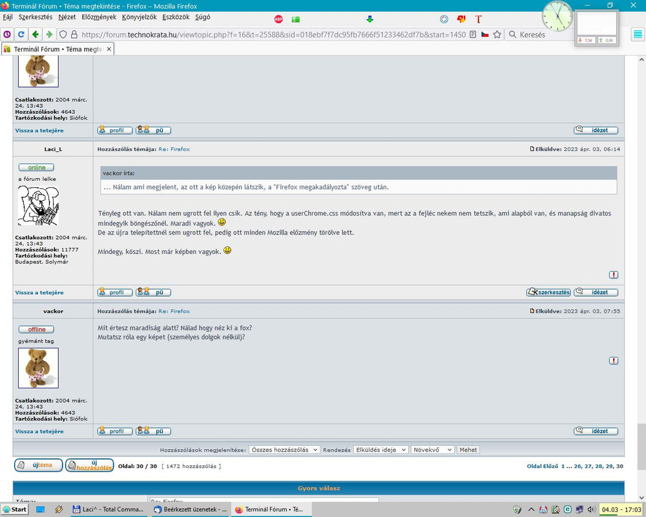Reload the current page
646x517 pixels.
(21, 34)
